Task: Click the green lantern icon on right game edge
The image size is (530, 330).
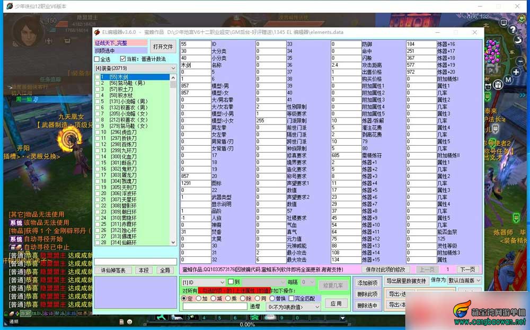Action: [x=516, y=218]
